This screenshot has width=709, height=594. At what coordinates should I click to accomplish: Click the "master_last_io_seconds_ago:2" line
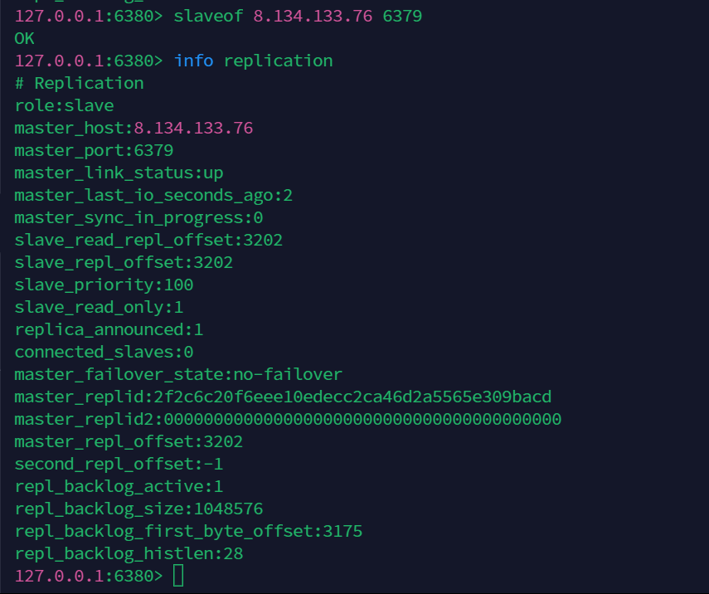(153, 196)
